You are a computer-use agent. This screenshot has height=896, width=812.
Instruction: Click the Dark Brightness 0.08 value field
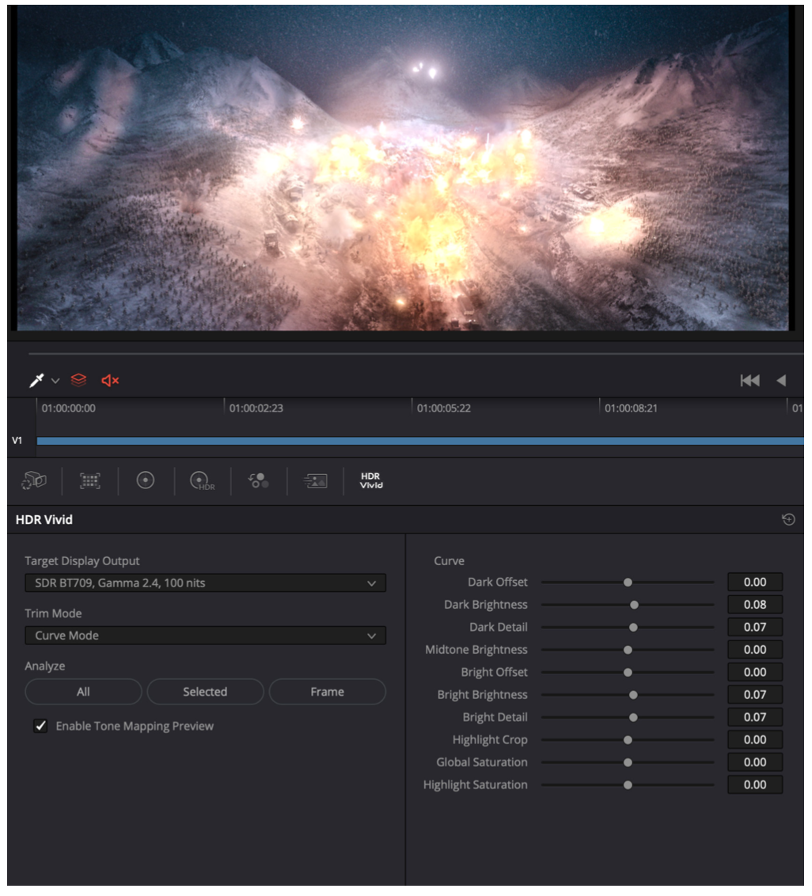(x=755, y=605)
